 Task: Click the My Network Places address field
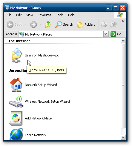(61, 34)
